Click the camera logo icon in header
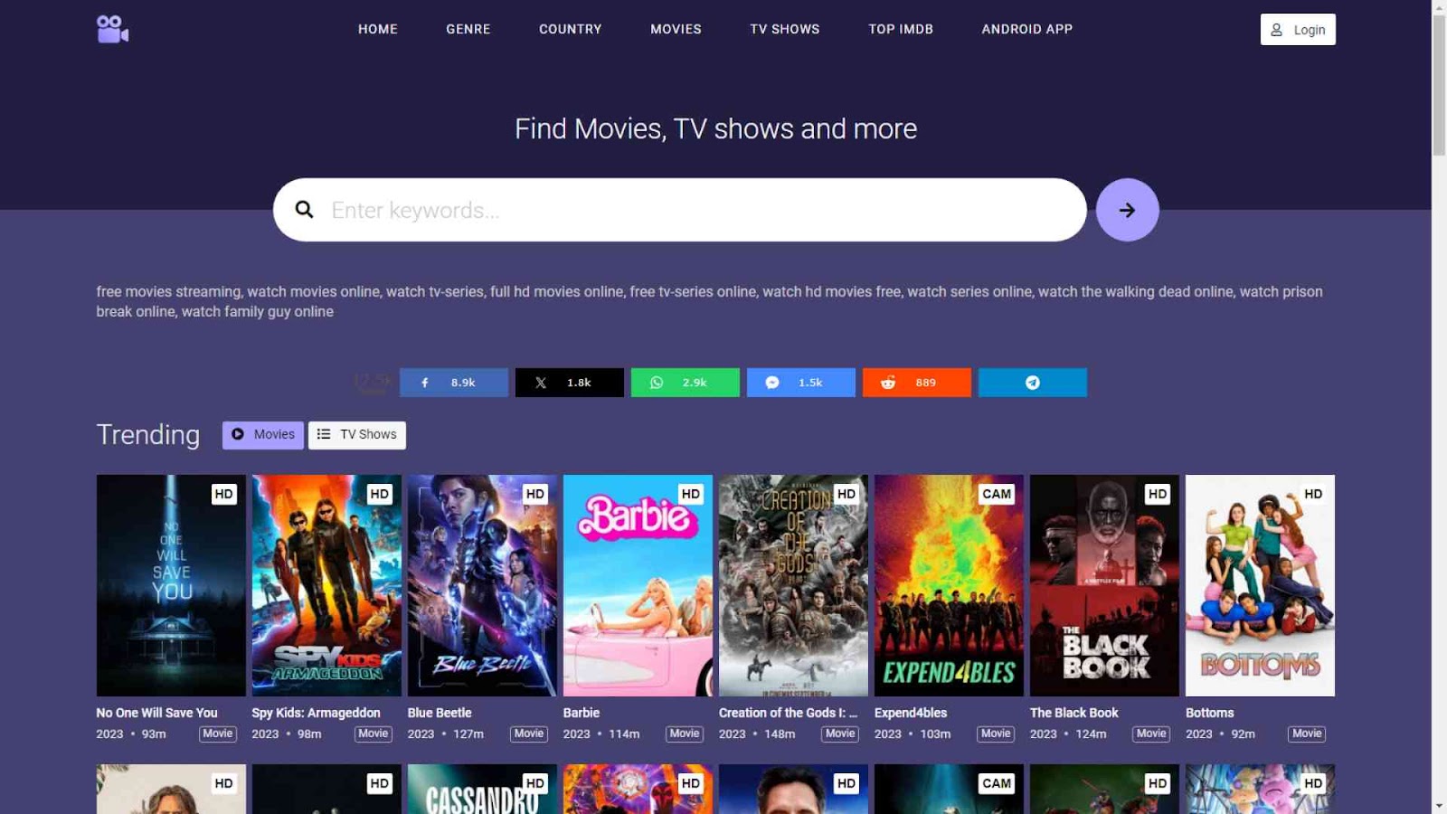This screenshot has width=1447, height=814. pyautogui.click(x=112, y=29)
